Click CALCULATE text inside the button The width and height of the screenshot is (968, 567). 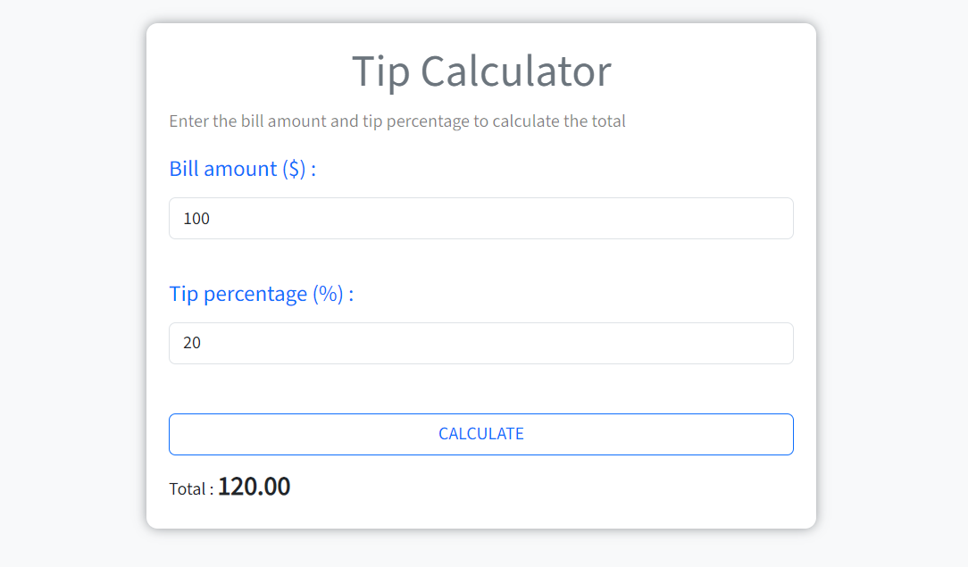point(481,433)
